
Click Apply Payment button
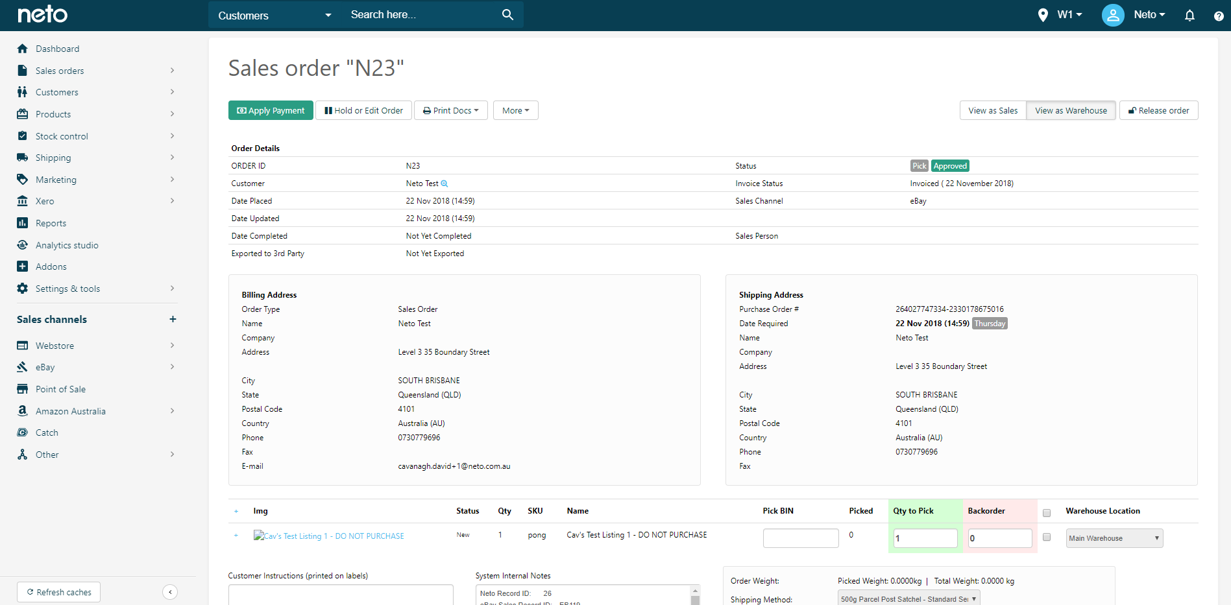(271, 110)
